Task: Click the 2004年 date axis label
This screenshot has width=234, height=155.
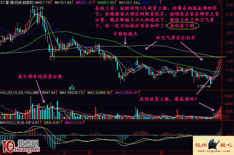Action: [x=6, y=153]
